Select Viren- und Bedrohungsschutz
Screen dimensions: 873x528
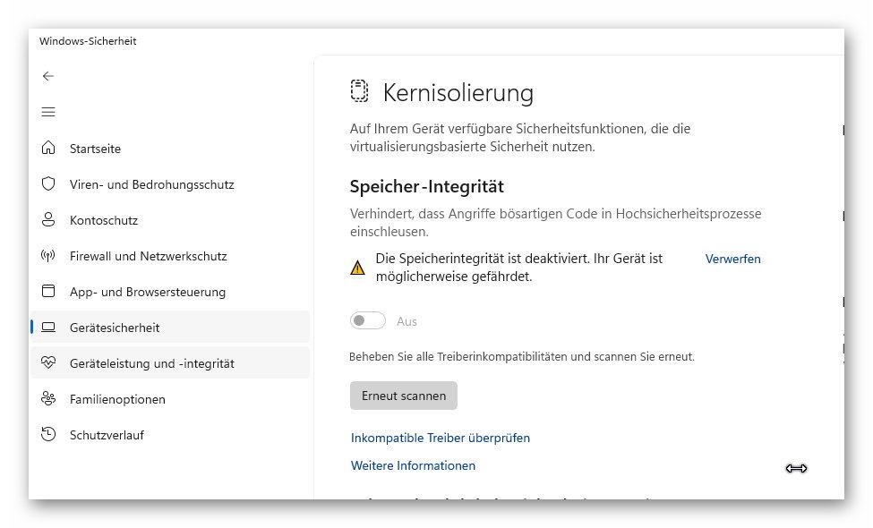[170, 184]
